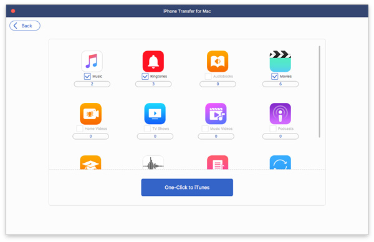Click the Home Videos camera icon
The width and height of the screenshot is (374, 242).
coord(90,114)
